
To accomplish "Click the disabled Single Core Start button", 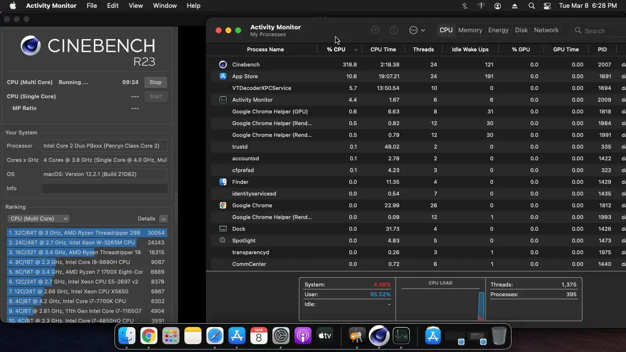I will (156, 96).
